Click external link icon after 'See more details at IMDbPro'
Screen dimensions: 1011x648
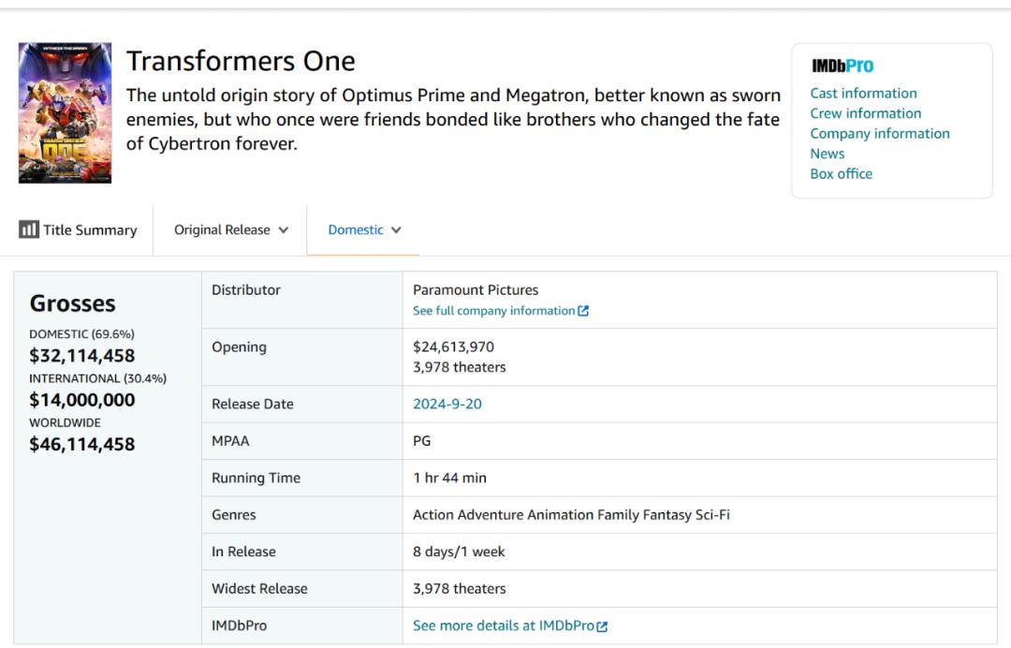(x=603, y=626)
